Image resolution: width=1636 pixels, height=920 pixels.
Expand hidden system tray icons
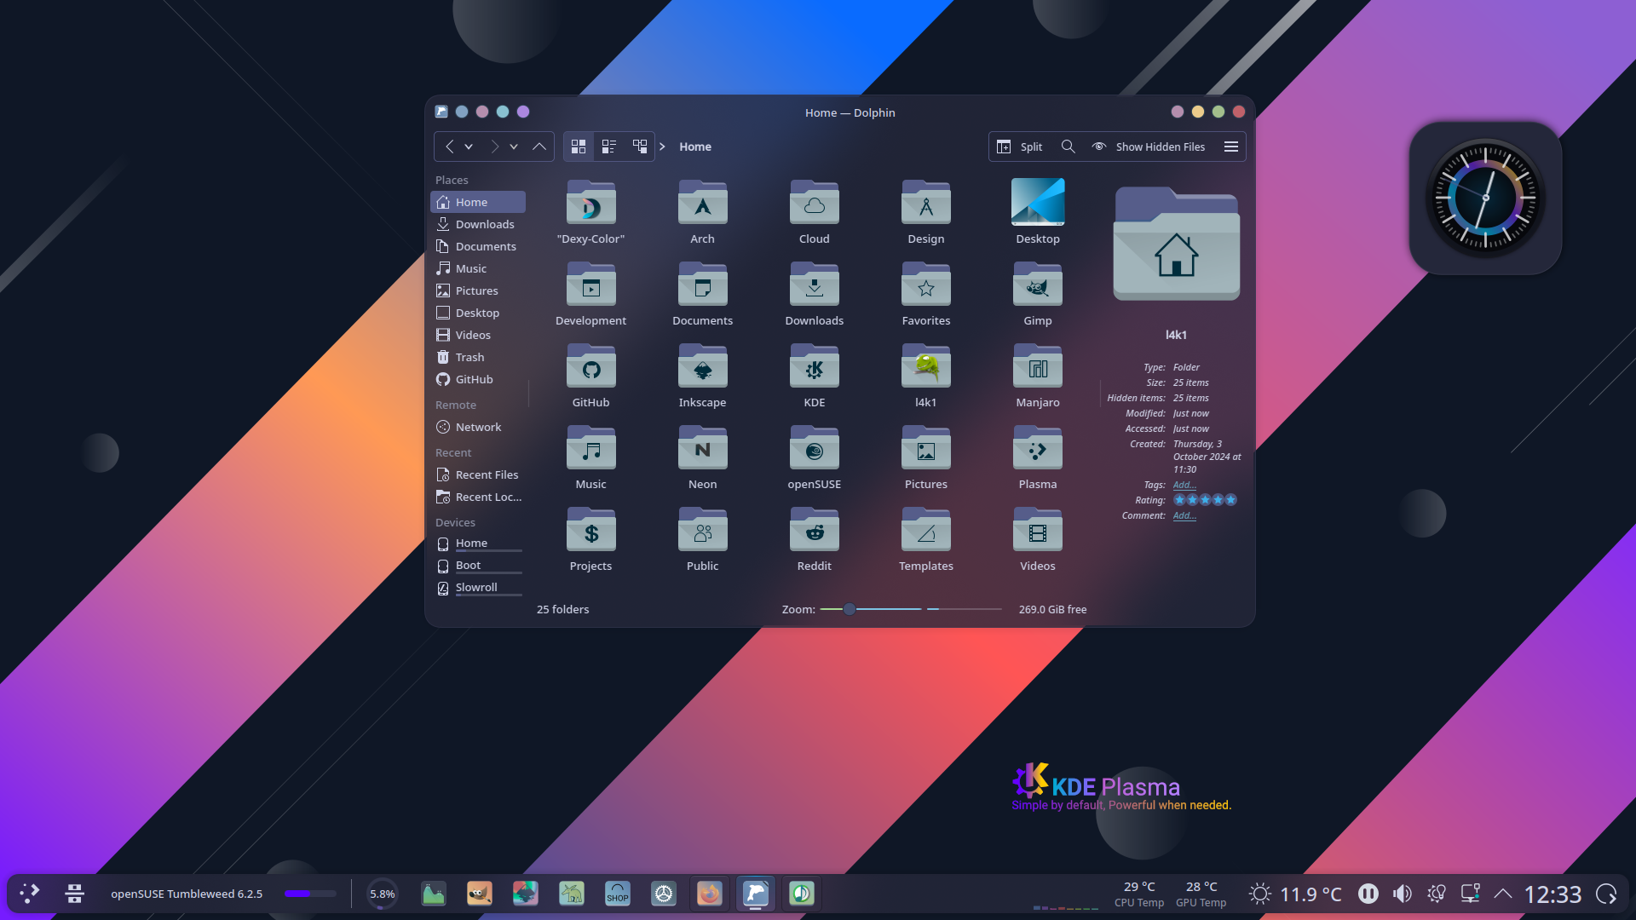coord(1503,894)
